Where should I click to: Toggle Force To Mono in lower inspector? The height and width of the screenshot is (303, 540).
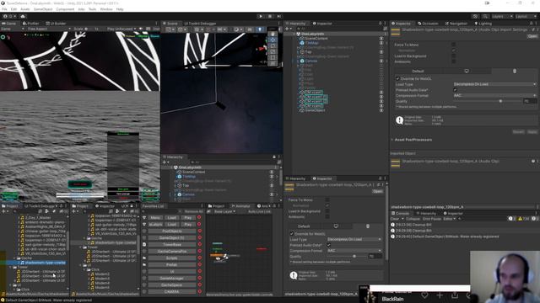pyautogui.click(x=327, y=199)
